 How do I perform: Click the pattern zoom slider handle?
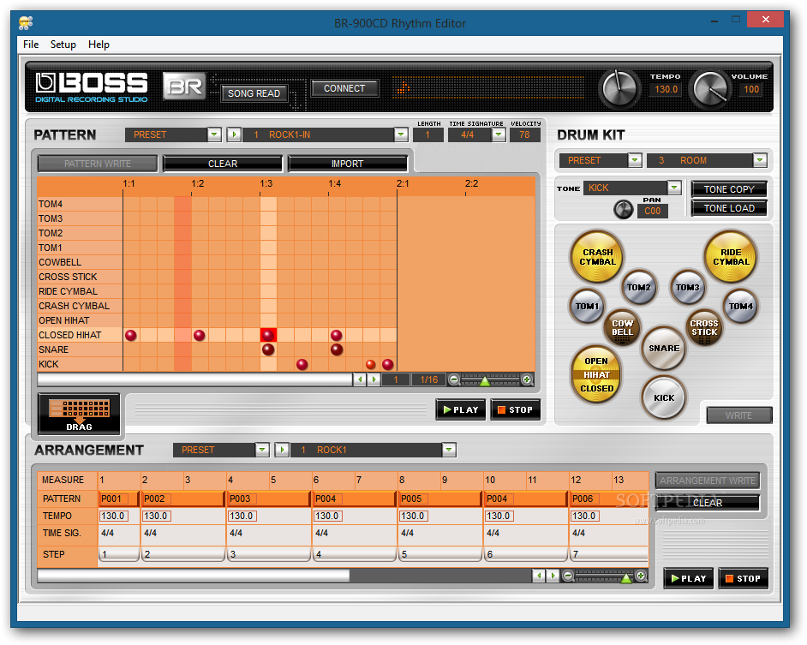(484, 381)
